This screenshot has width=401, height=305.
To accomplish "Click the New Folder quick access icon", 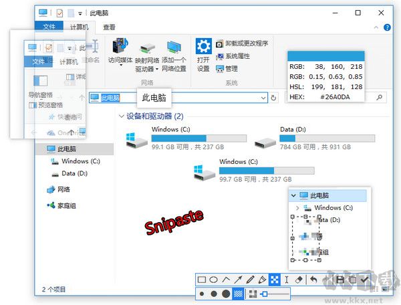I will click(71, 13).
